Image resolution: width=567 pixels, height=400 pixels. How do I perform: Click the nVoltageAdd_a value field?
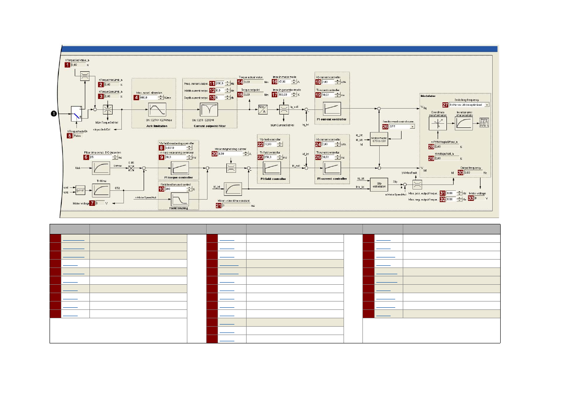click(447, 158)
